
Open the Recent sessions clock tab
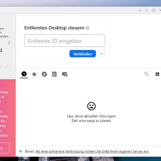click(24, 74)
